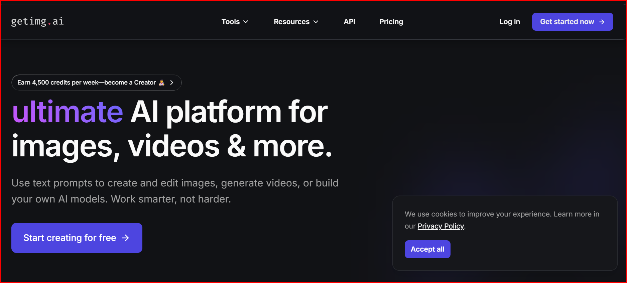Expand the Tools dropdown chevron
Screen dimensions: 627x283
246,22
